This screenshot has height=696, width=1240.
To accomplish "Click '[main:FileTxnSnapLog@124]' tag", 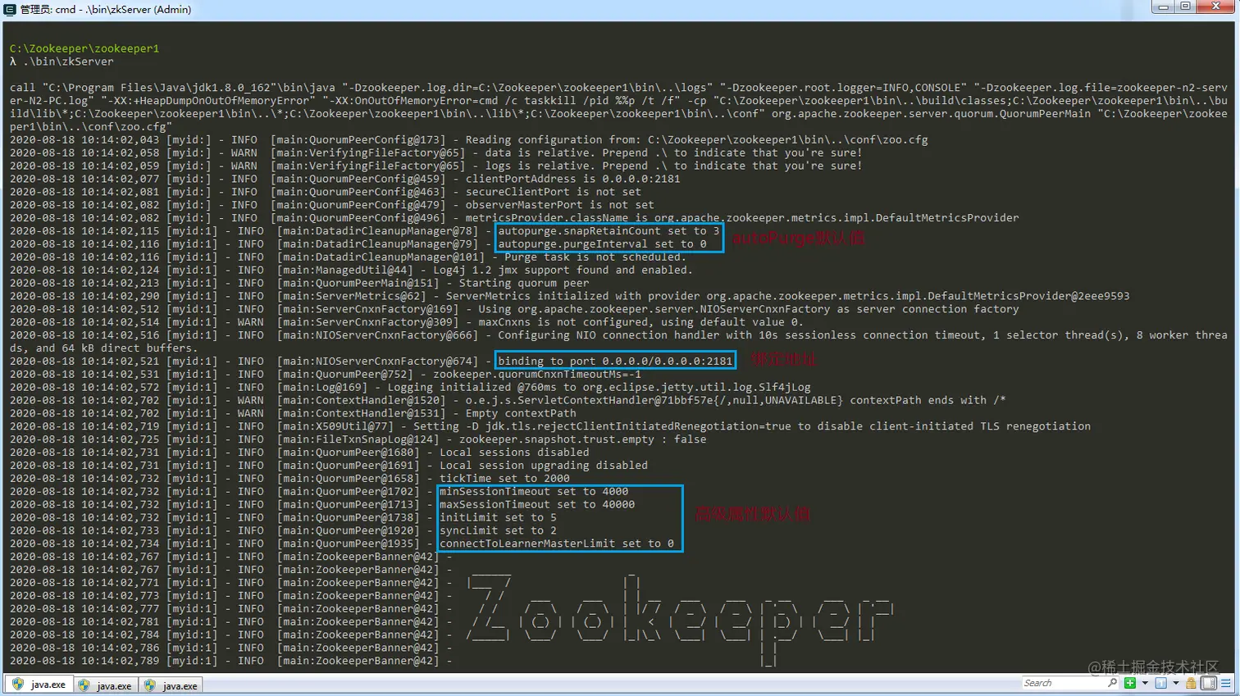I will pyautogui.click(x=358, y=439).
